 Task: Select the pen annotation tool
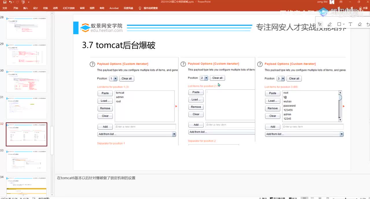pos(330,24)
